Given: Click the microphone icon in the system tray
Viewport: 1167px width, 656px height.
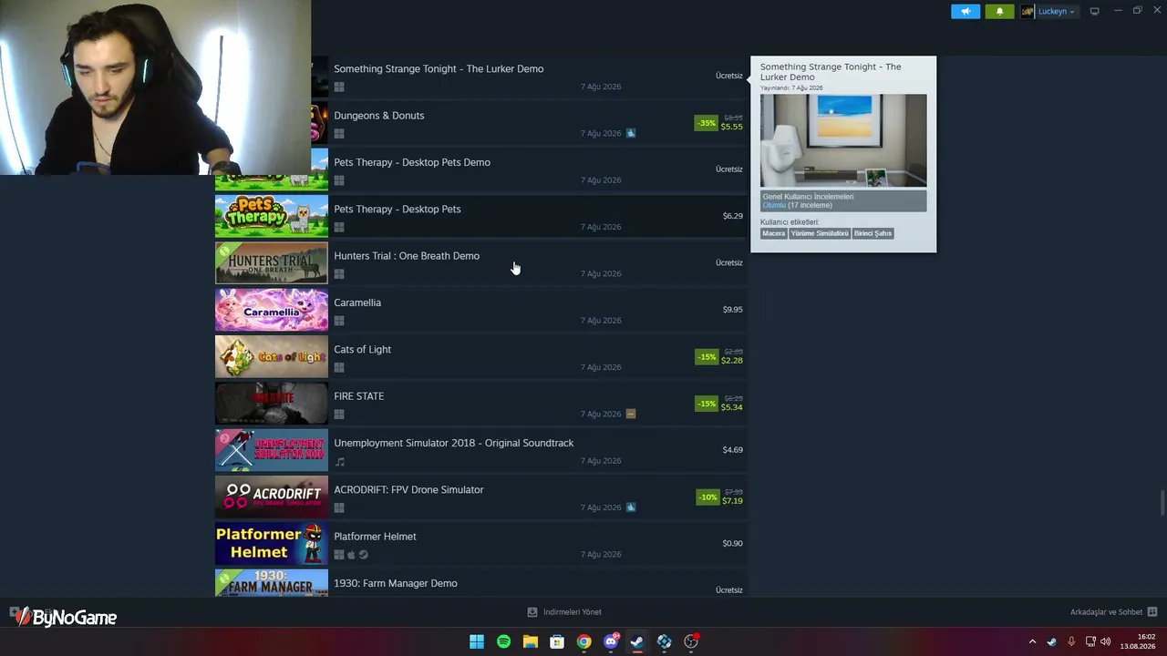Looking at the screenshot, I should pyautogui.click(x=1071, y=642).
